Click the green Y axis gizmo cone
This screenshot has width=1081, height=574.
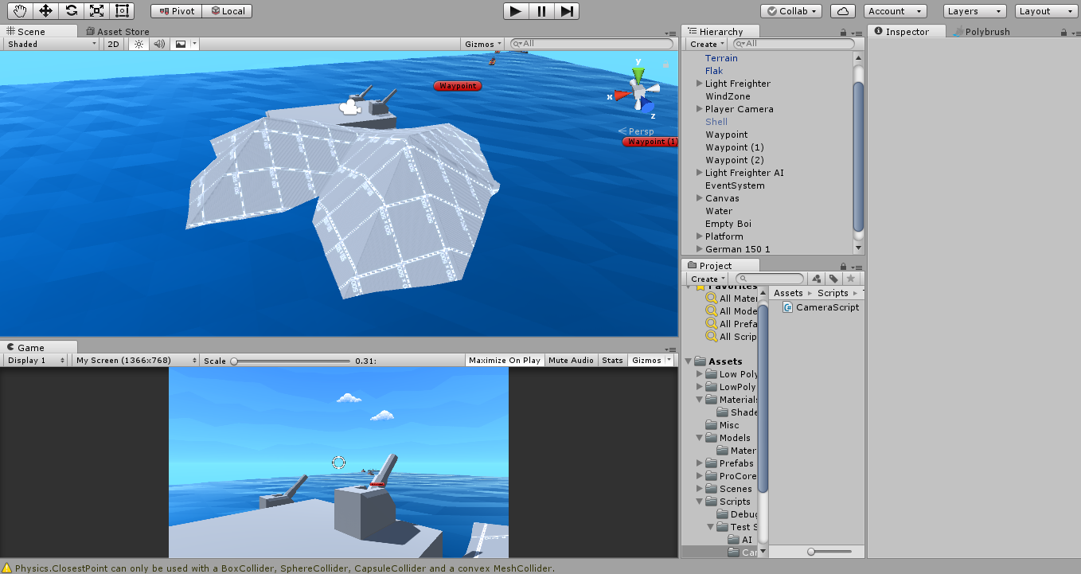click(637, 75)
